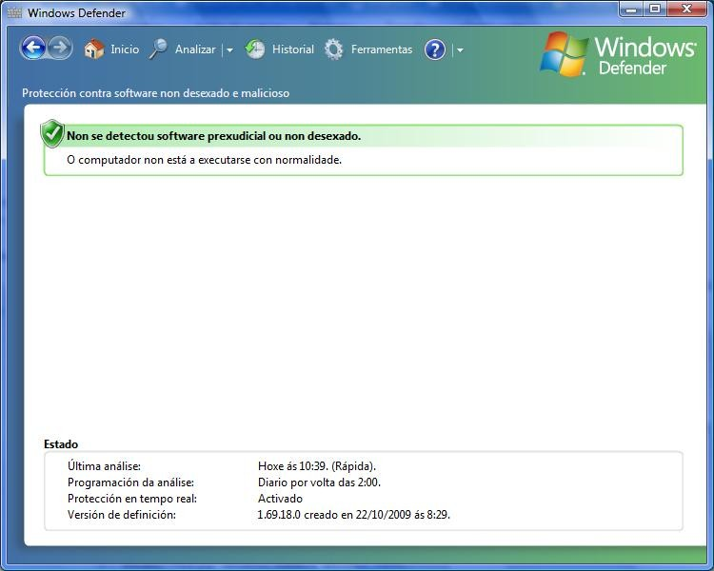Minimize the Windows Defender window
Screen dimensions: 714x571
(632, 10)
